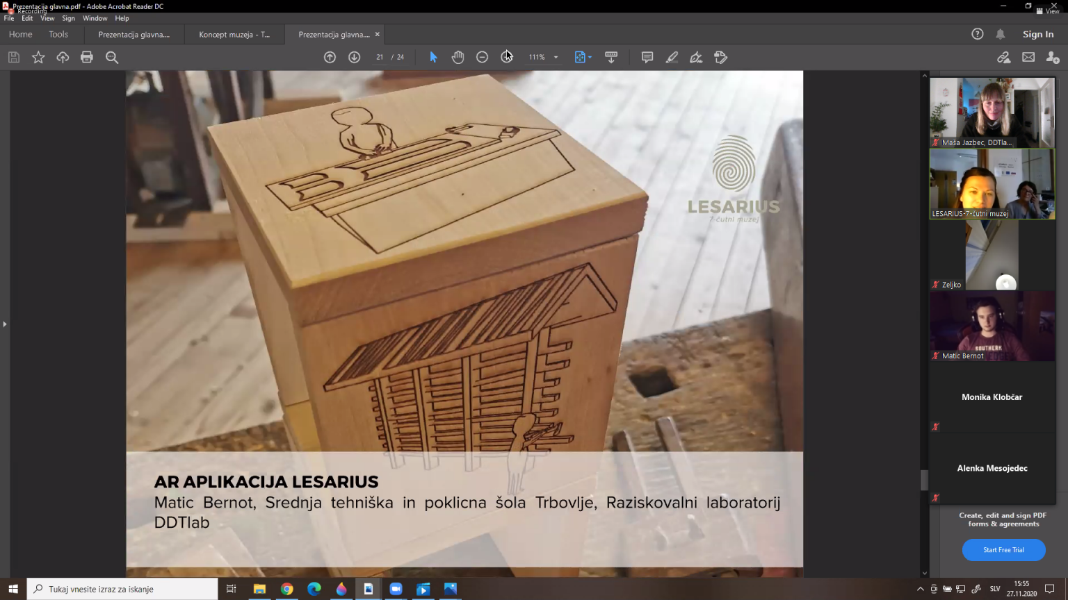Open the Window menu
This screenshot has height=600, width=1068.
(95, 18)
